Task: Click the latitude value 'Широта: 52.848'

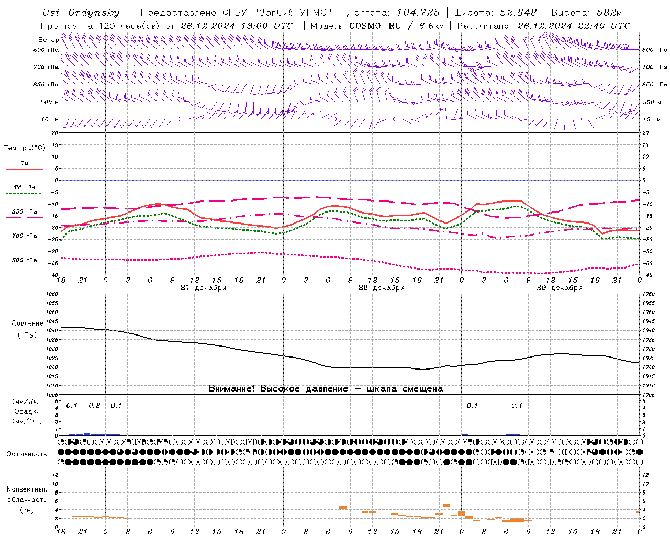Action: [x=495, y=13]
